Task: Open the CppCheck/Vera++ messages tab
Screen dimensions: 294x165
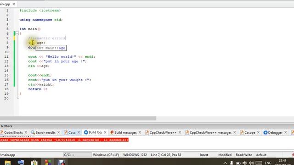Action: click(x=210, y=132)
